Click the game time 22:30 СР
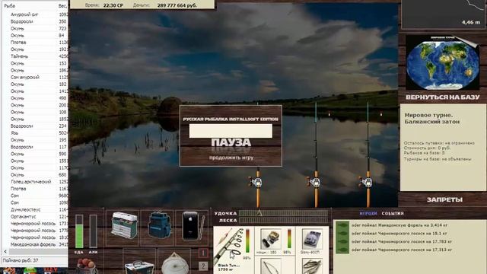Screen dimensions: 487x274 pos(113,5)
